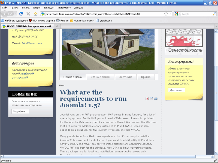
Task: Open the Інструменти menu
Action: click(64, 8)
